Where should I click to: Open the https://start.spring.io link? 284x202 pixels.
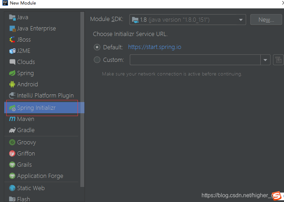pos(155,47)
